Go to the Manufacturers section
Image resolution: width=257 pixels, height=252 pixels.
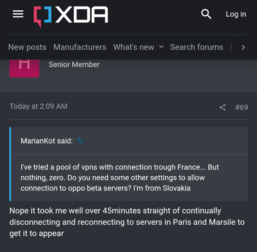(80, 47)
